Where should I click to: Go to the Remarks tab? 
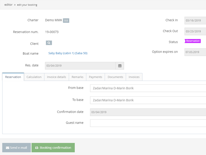click(x=77, y=77)
